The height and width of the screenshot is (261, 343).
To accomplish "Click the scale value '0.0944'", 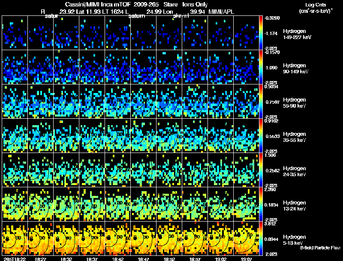I will (271, 240).
